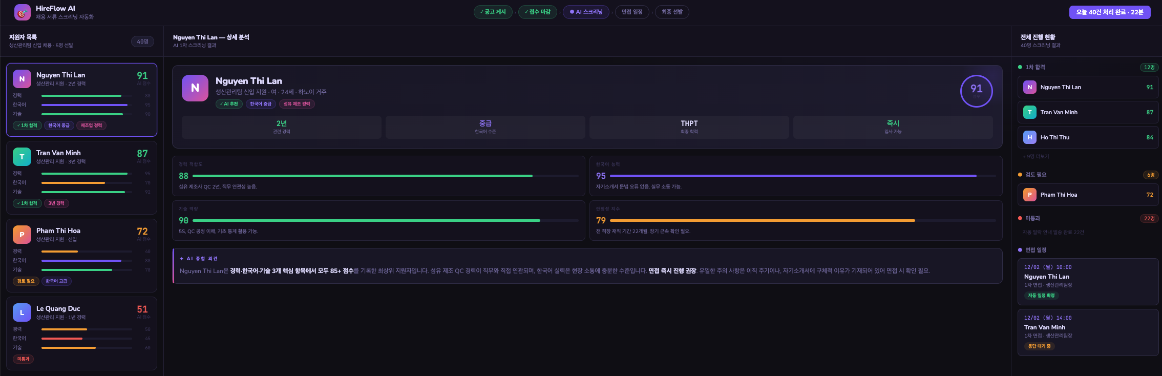Click the 오늘 40건 처리 완료 button
This screenshot has height=376, width=1162.
[x=1109, y=12]
